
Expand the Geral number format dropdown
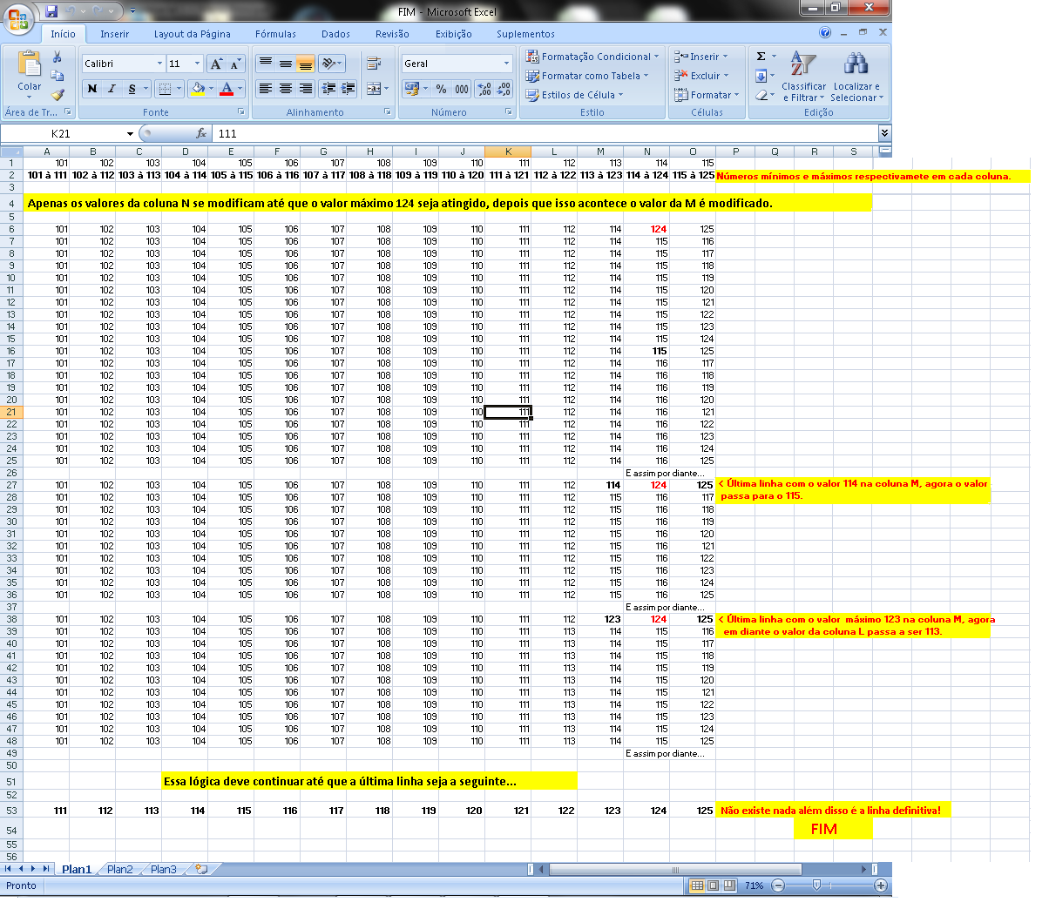click(x=506, y=64)
